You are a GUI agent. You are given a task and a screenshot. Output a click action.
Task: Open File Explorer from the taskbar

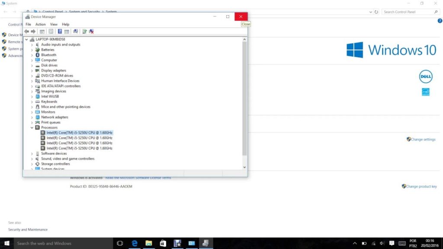pyautogui.click(x=149, y=243)
